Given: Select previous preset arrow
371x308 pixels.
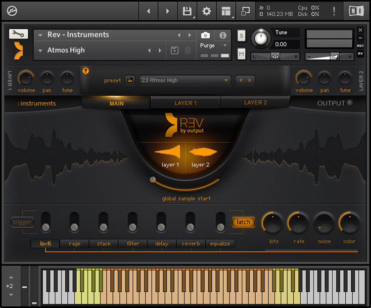Looking at the screenshot, I should [240, 80].
